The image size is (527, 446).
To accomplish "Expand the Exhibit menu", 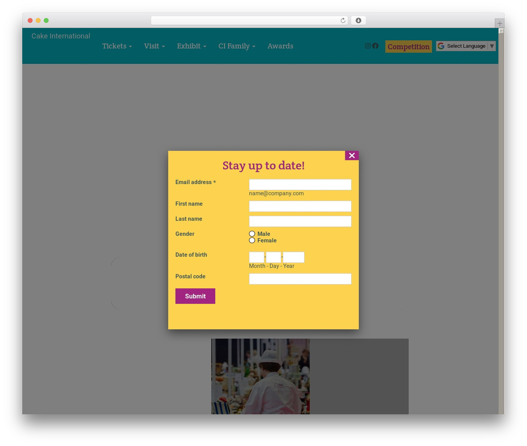I will pyautogui.click(x=191, y=46).
